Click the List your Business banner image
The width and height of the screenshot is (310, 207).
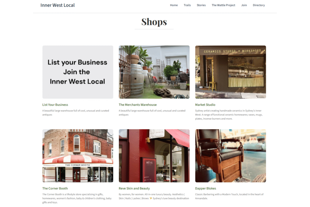[x=78, y=72]
